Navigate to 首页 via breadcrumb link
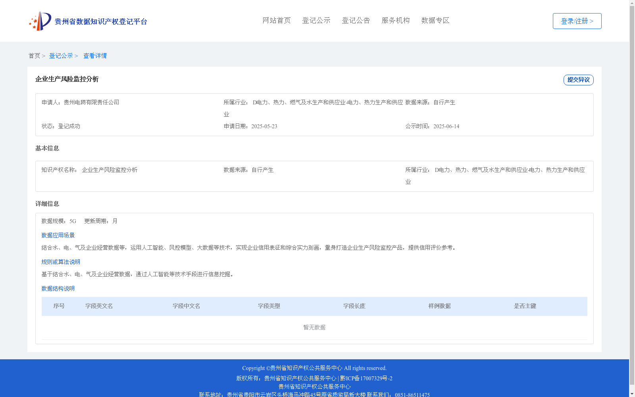 (x=34, y=56)
